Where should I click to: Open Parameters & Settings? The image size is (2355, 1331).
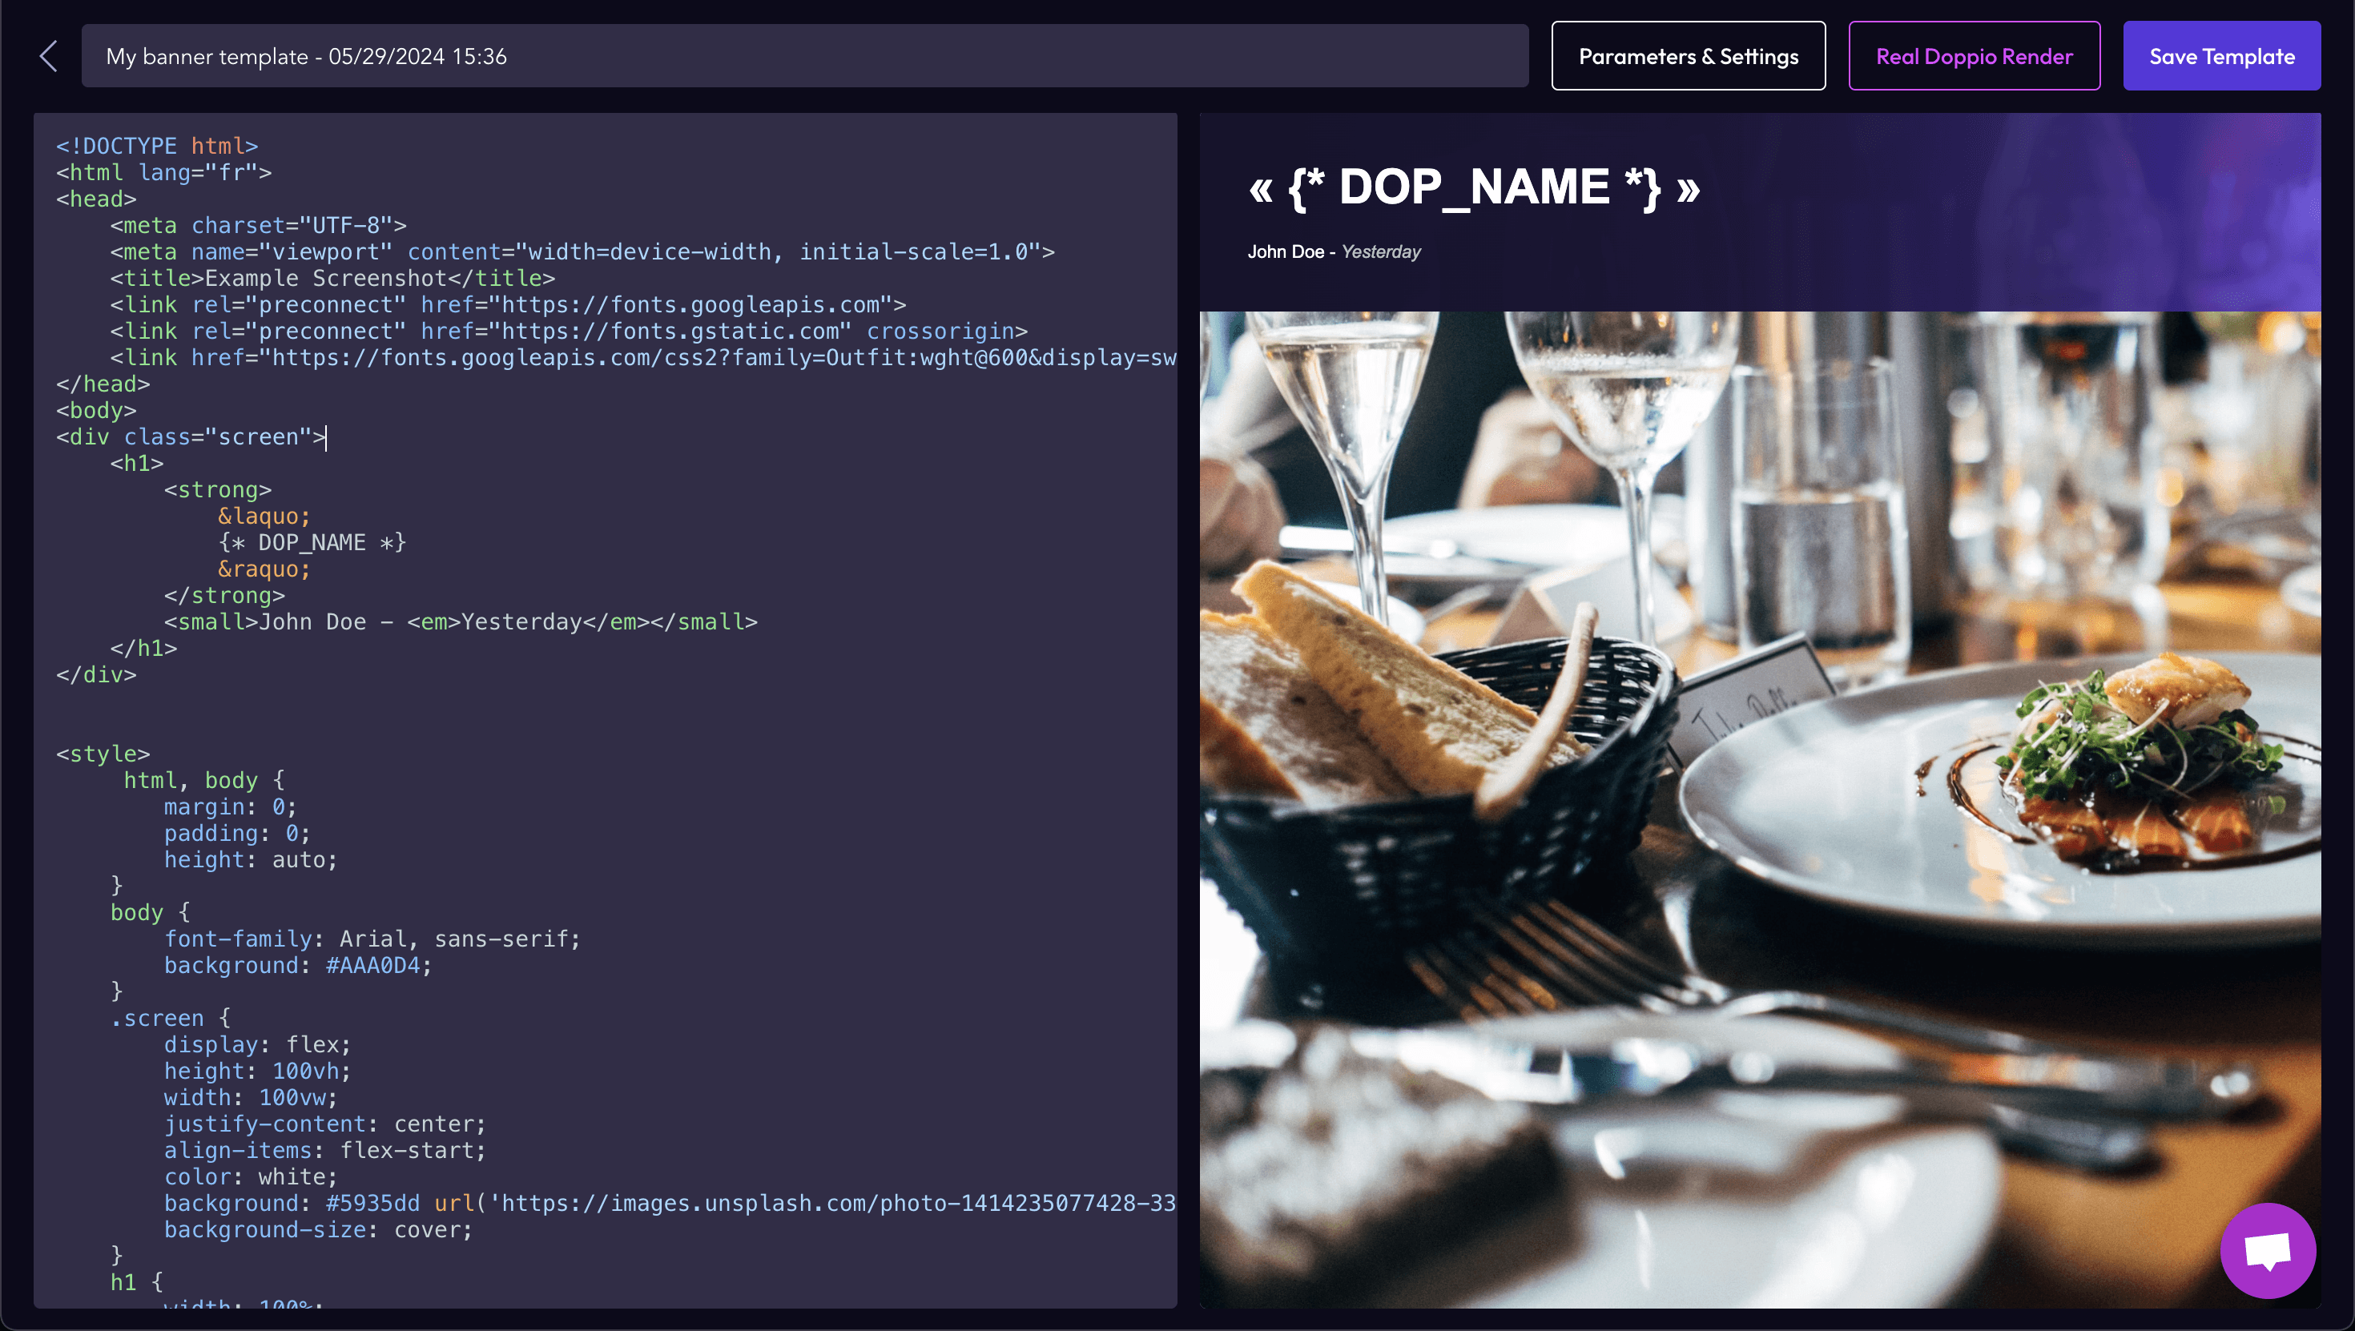click(x=1688, y=56)
